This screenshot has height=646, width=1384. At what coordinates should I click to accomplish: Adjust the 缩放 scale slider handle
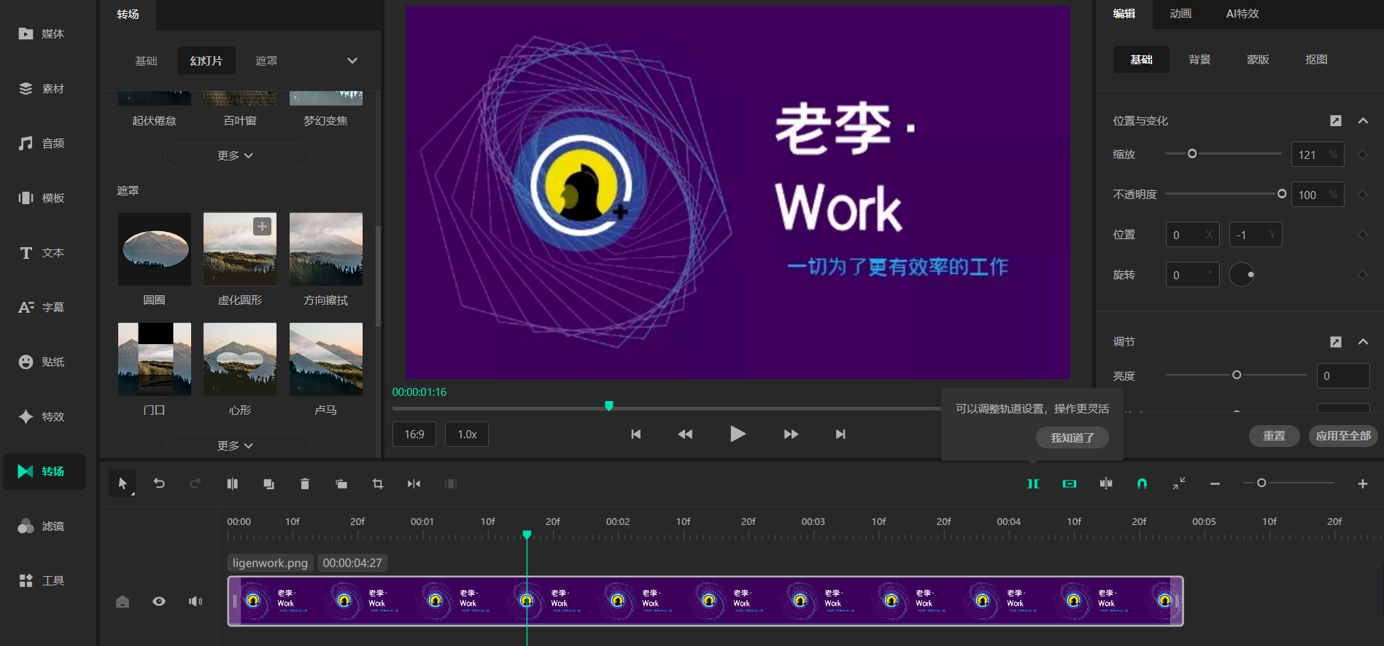pyautogui.click(x=1192, y=154)
